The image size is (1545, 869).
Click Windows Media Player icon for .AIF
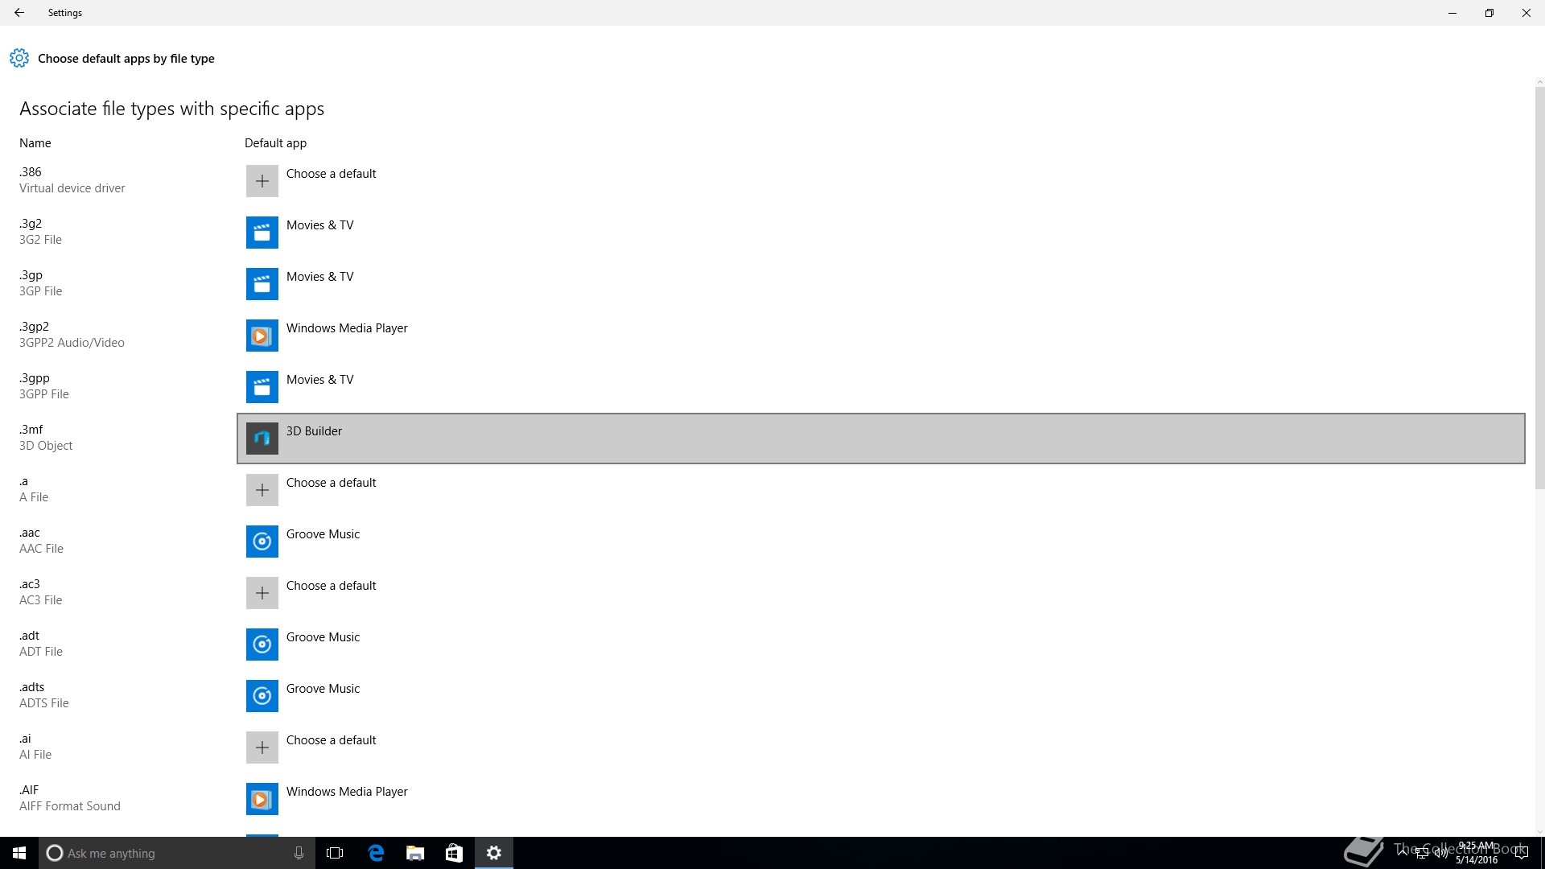(x=262, y=799)
